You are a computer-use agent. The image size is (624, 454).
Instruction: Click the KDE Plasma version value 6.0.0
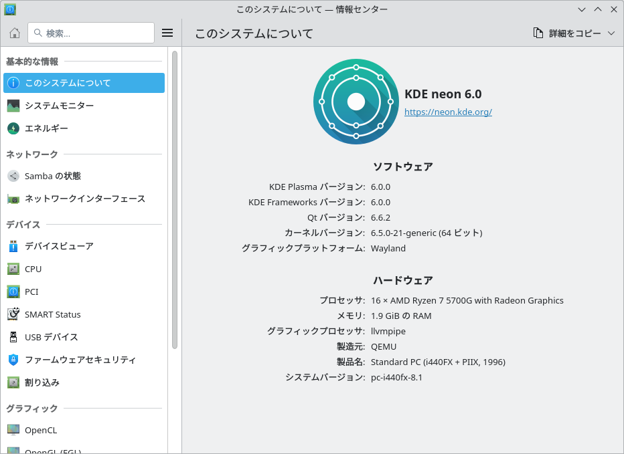click(380, 187)
